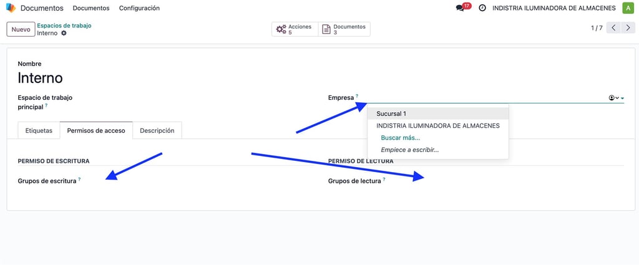This screenshot has width=639, height=265.
Task: Open the gear icon next to Interno
Action: point(64,33)
